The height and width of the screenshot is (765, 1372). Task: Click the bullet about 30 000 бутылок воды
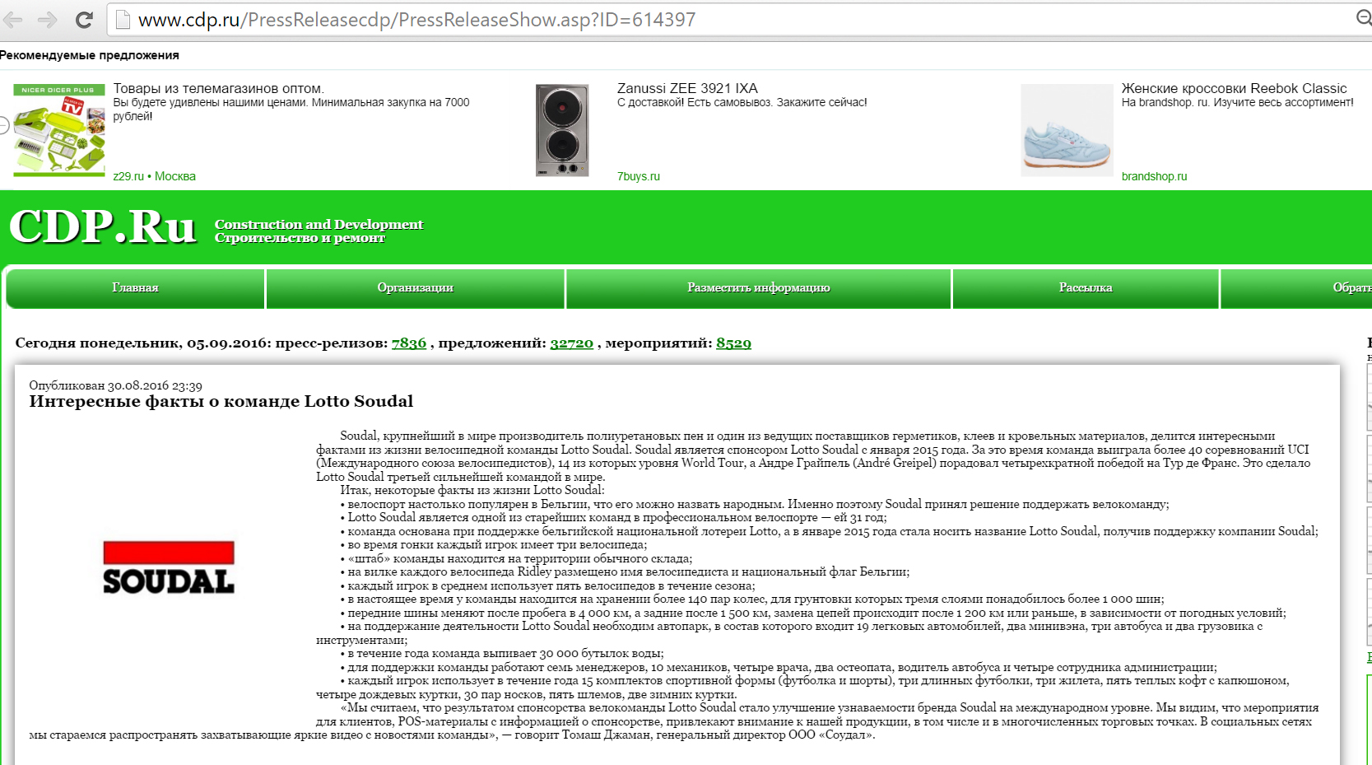pos(501,654)
